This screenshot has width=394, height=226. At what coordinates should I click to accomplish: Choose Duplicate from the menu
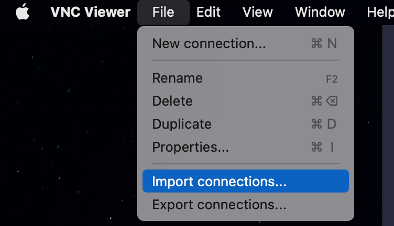tap(182, 125)
